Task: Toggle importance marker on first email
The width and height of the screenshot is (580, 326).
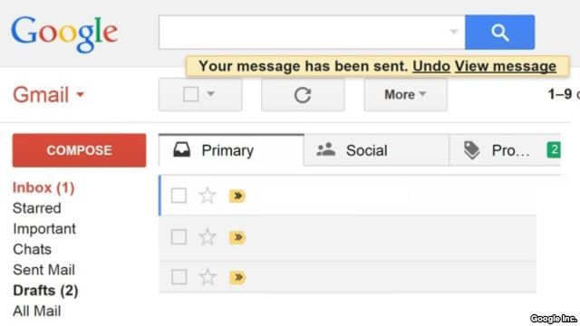Action: [x=237, y=196]
